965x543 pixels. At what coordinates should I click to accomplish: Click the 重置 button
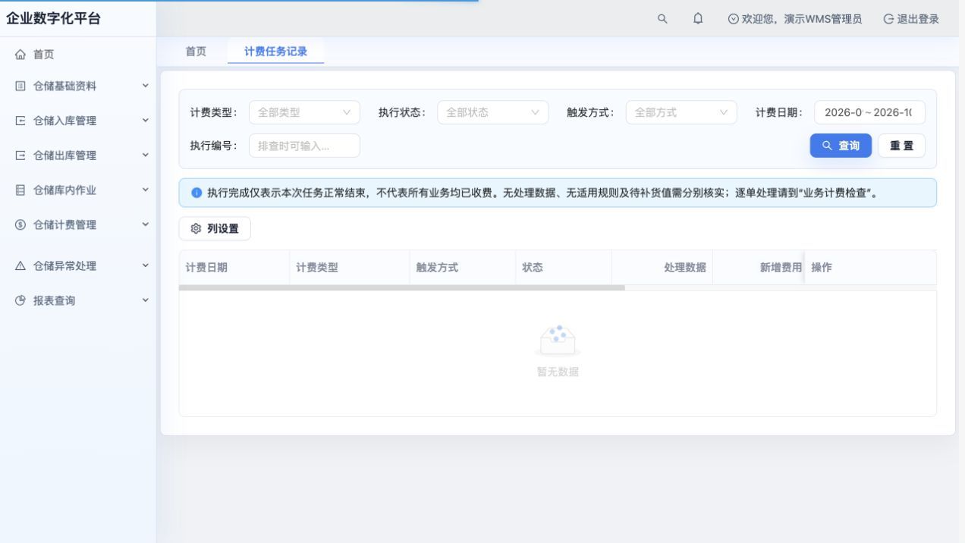click(901, 146)
